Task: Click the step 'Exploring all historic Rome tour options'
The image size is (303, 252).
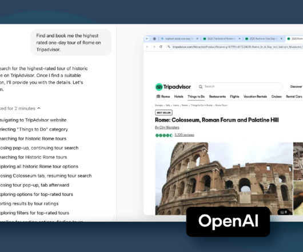Action: point(39,166)
